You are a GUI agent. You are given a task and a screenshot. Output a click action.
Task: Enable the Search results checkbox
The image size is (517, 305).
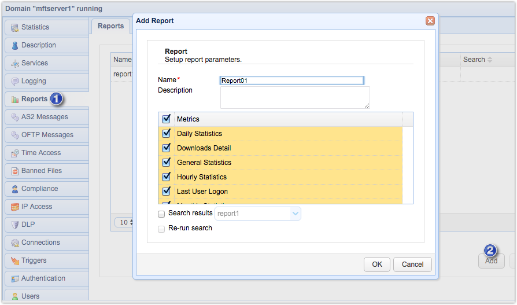(161, 214)
